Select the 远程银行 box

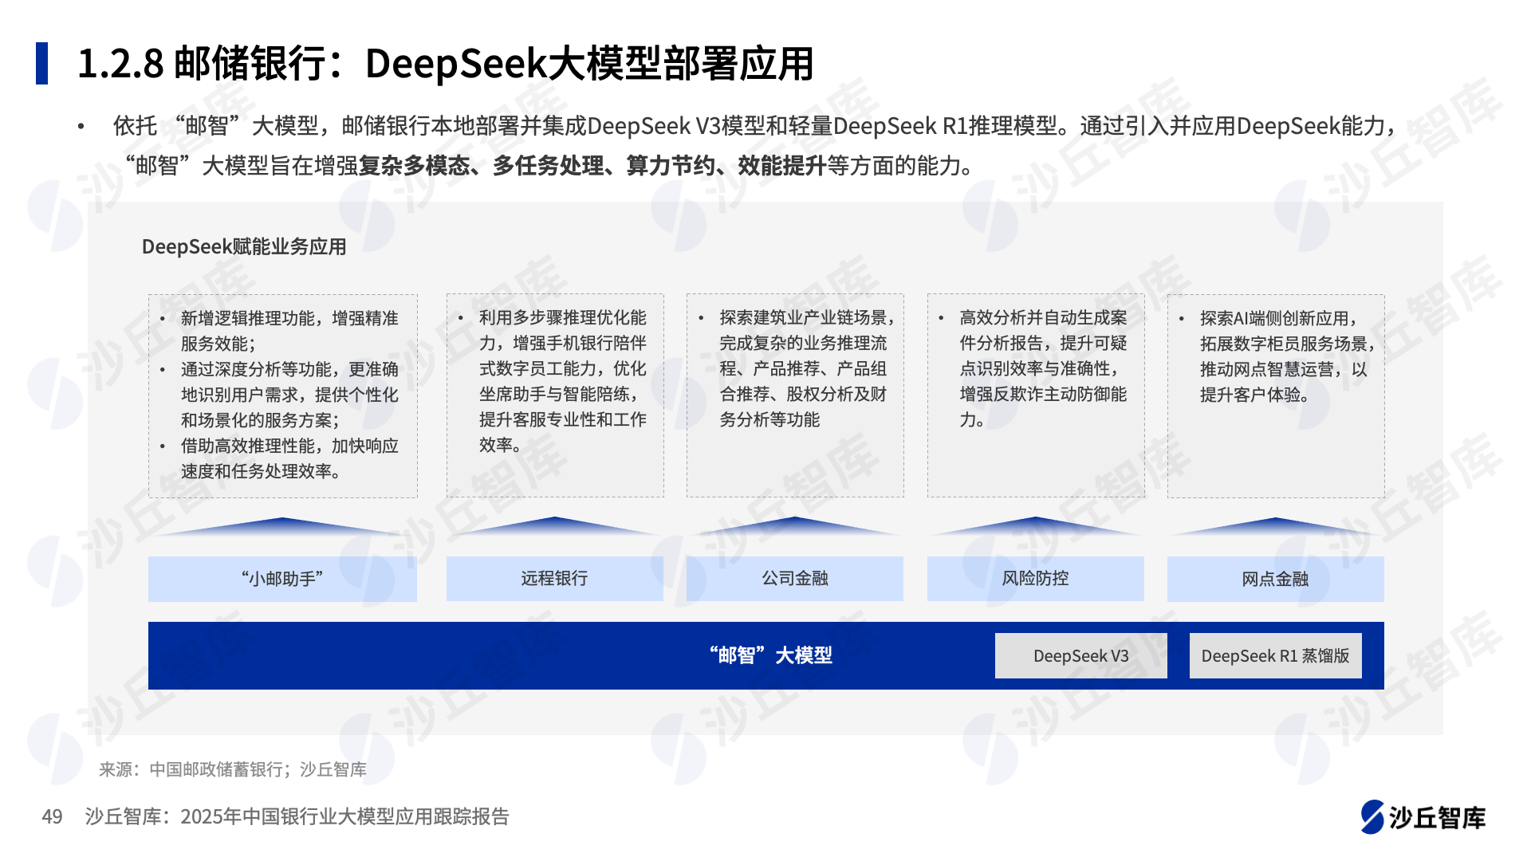pyautogui.click(x=554, y=579)
